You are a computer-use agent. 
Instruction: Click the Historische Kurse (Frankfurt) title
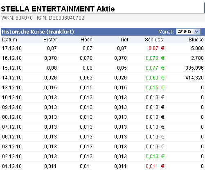38,32
